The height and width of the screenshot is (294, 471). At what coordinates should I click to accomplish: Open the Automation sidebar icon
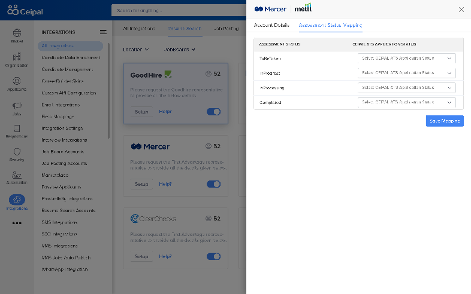(x=17, y=177)
